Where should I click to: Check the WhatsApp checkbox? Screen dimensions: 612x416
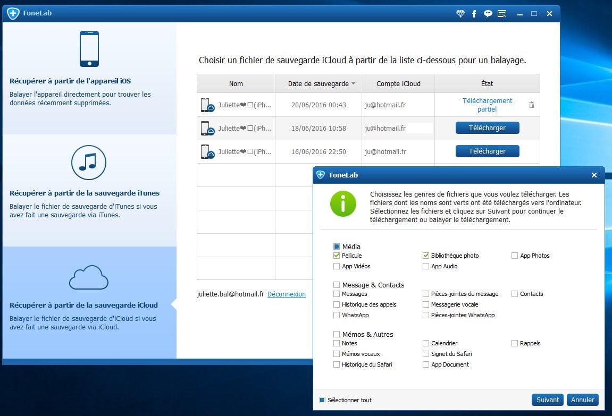coord(337,315)
